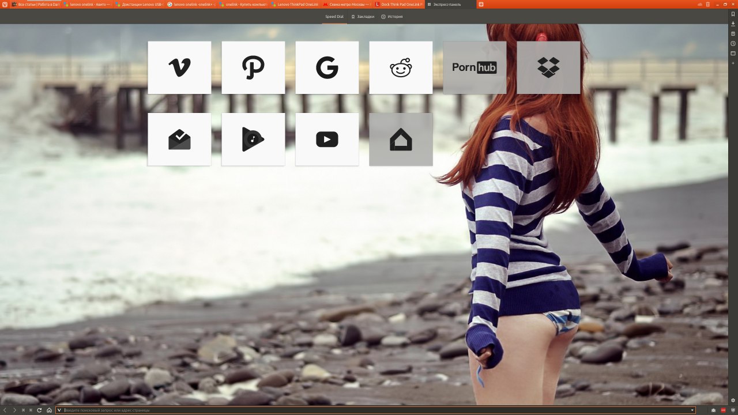The height and width of the screenshot is (415, 738).
Task: Switch to the 'Схема метро Москвы' tab
Action: (347, 4)
